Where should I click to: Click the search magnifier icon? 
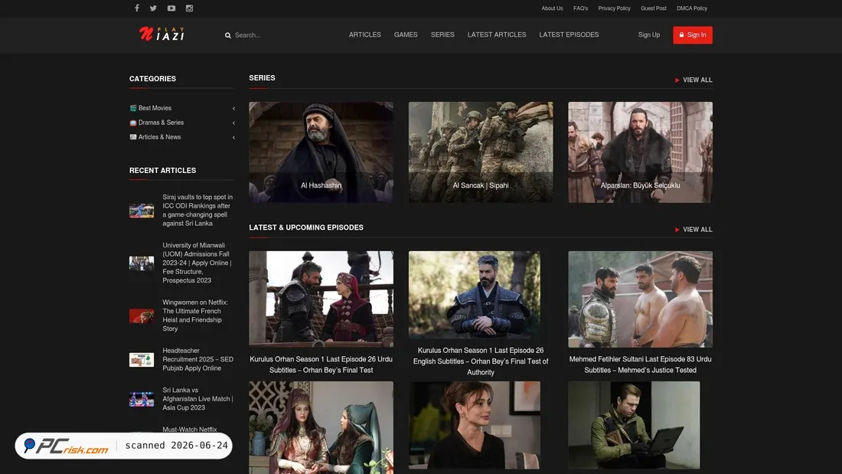(227, 35)
